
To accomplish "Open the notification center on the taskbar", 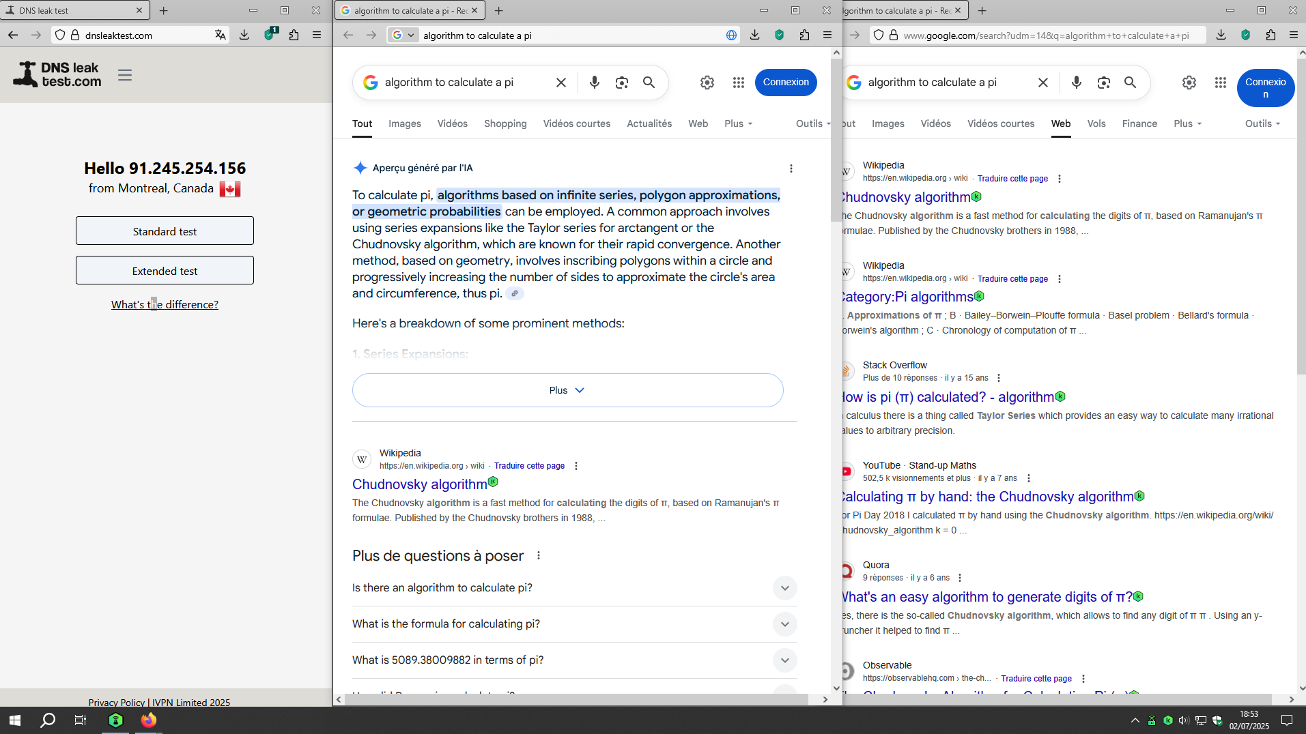I will pyautogui.click(x=1287, y=720).
